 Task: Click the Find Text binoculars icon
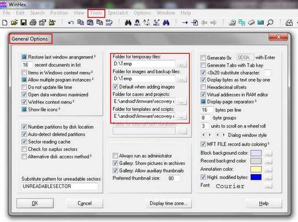pos(128,22)
